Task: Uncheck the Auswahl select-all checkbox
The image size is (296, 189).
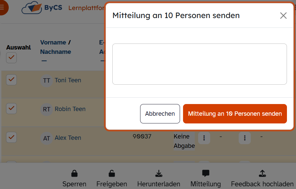Action: 11,58
